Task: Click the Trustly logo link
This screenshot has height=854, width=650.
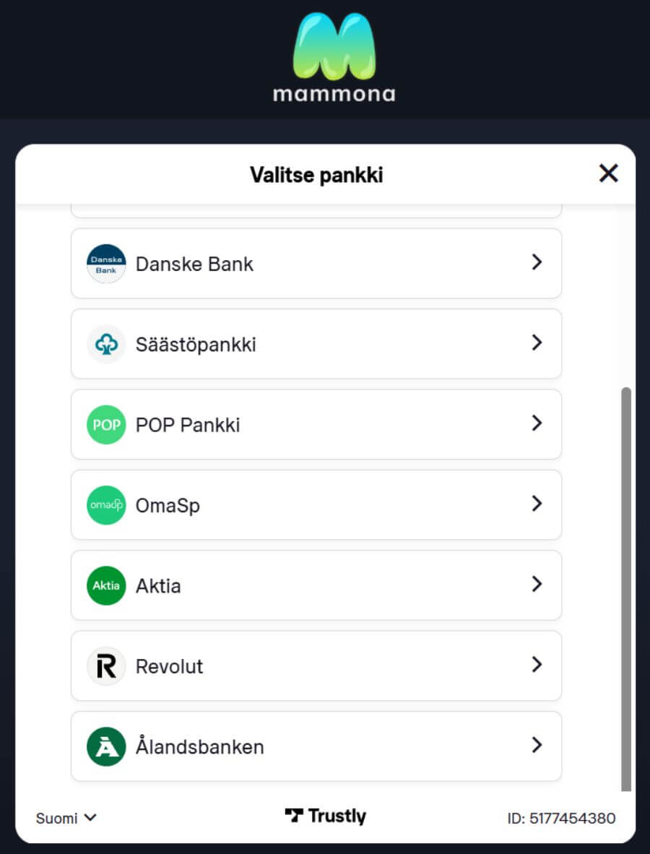Action: [x=326, y=816]
